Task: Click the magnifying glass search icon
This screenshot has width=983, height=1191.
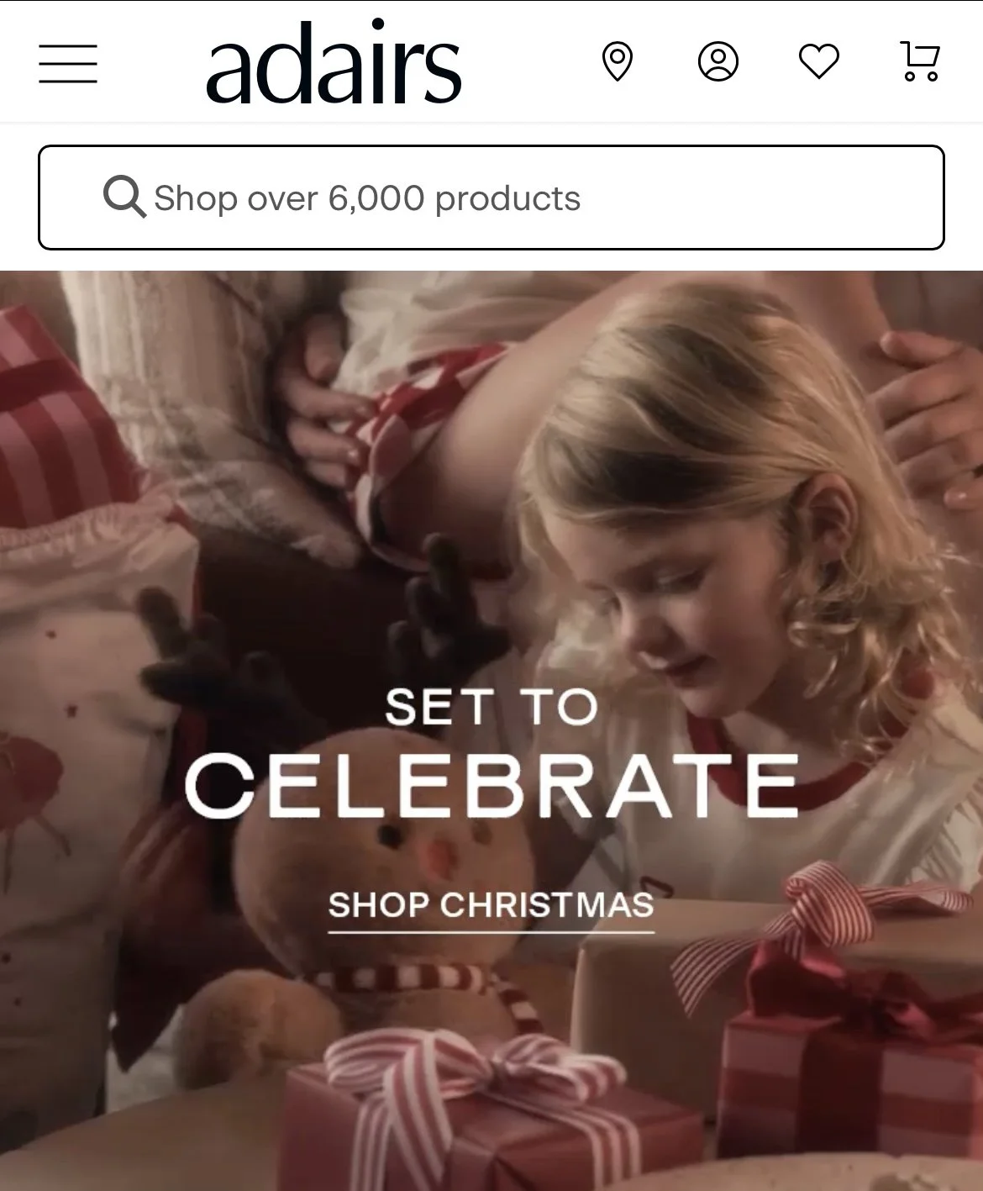Action: pos(124,198)
